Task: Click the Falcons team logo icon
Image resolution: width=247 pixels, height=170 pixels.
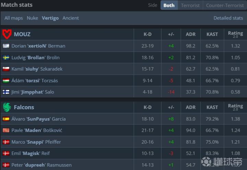Action: 7,107
